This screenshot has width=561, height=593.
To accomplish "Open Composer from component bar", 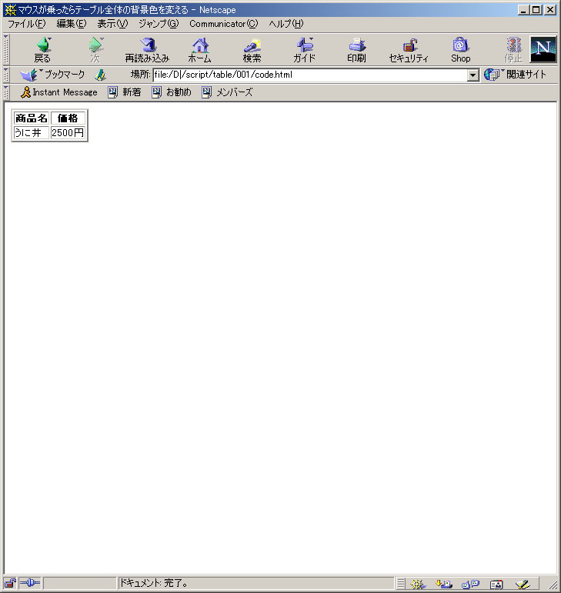I will (x=523, y=584).
